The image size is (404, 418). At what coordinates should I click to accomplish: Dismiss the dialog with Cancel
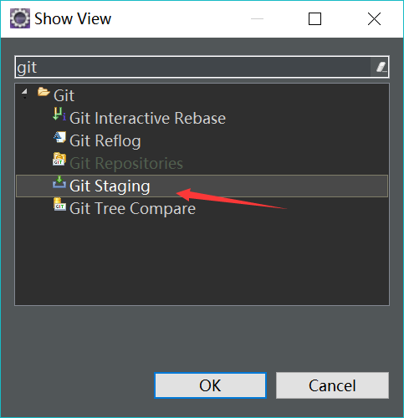[332, 385]
